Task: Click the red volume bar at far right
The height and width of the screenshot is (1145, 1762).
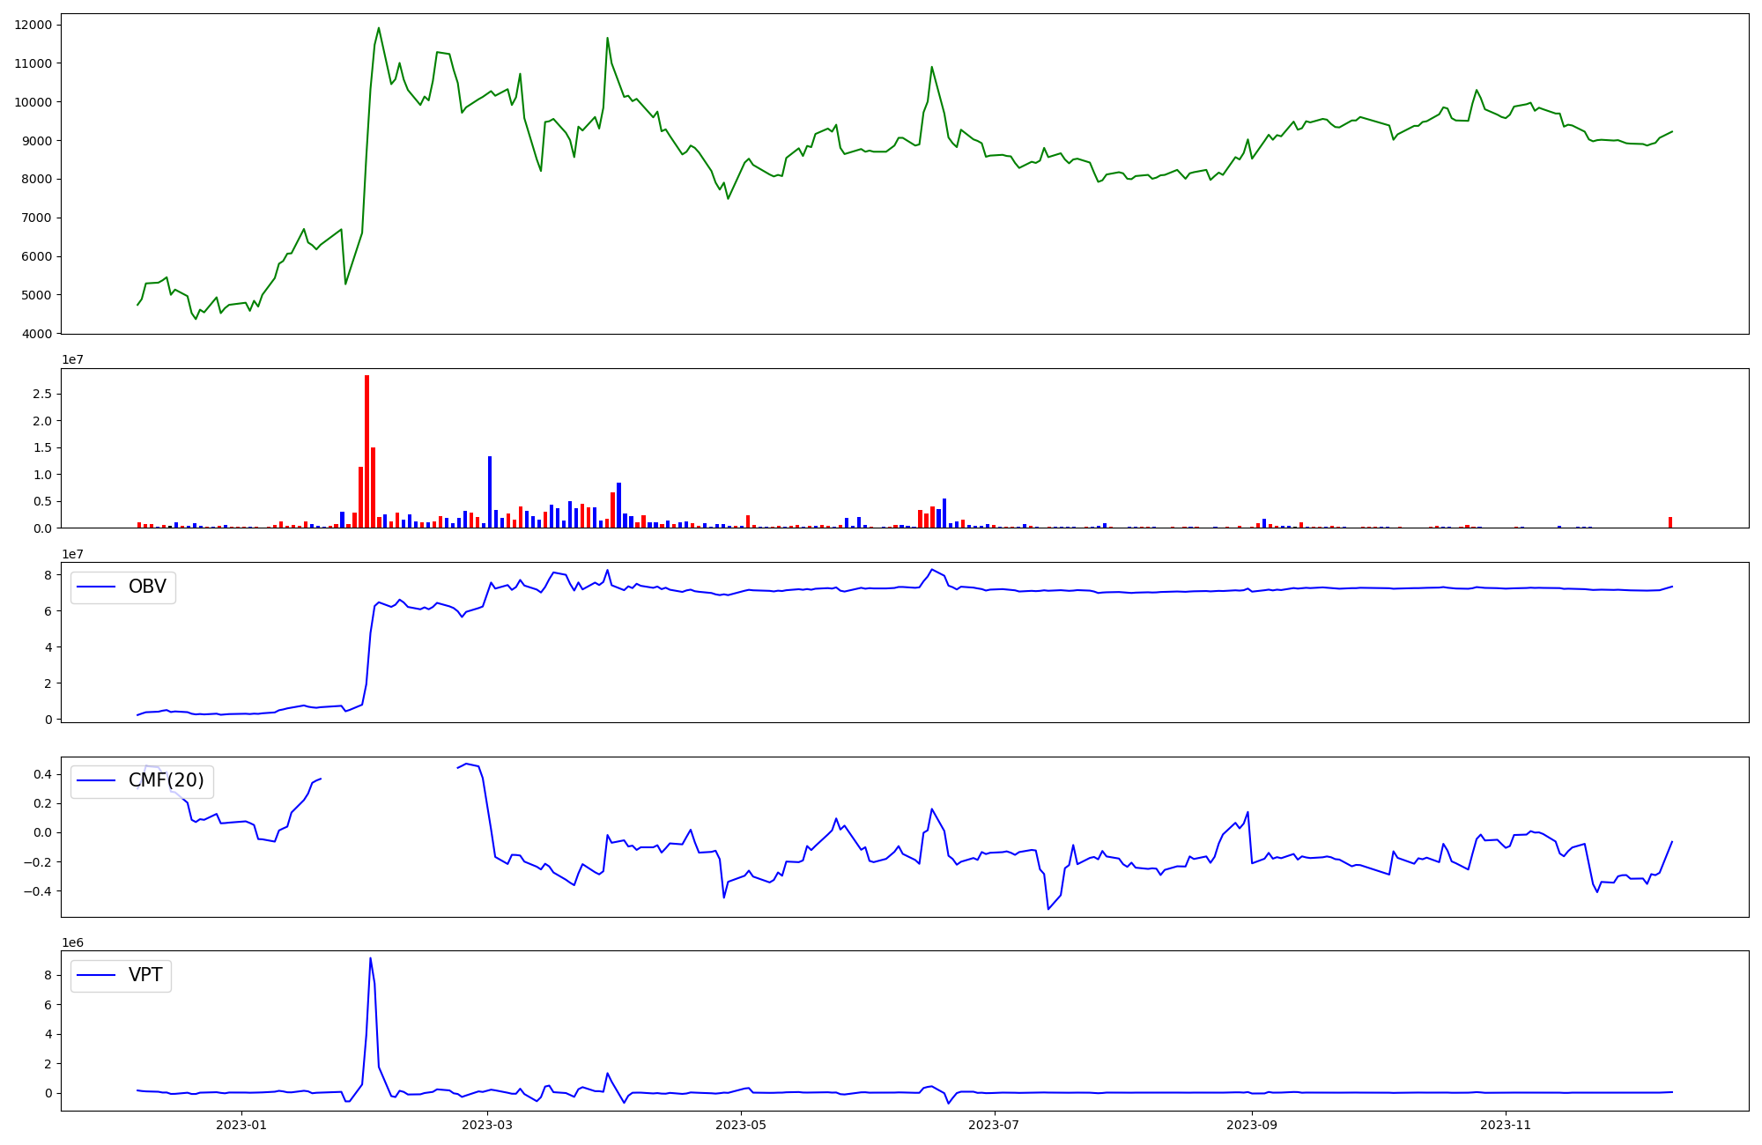Action: (1669, 522)
